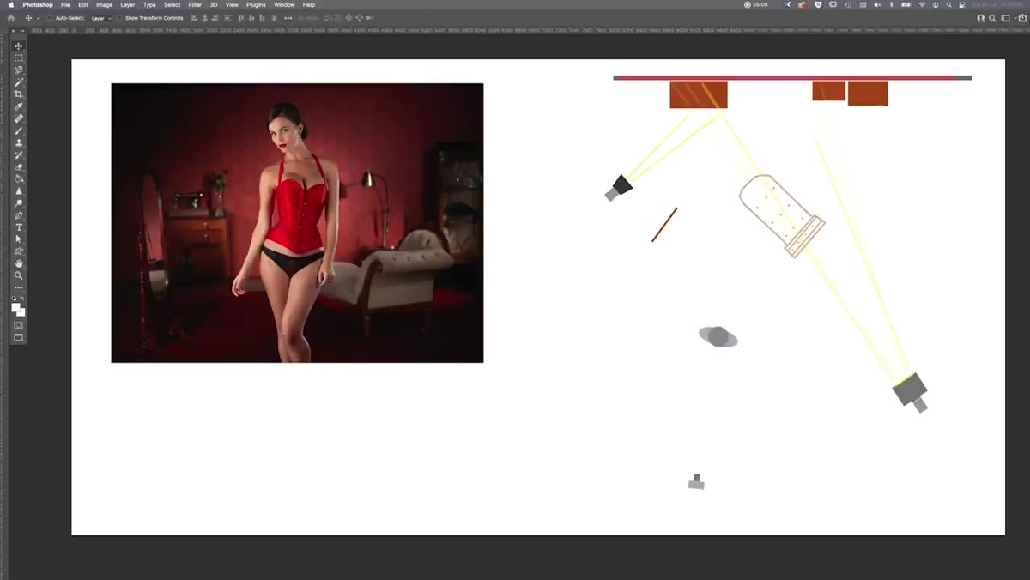Toggle Quick Mask mode
The width and height of the screenshot is (1030, 580).
pos(18,325)
